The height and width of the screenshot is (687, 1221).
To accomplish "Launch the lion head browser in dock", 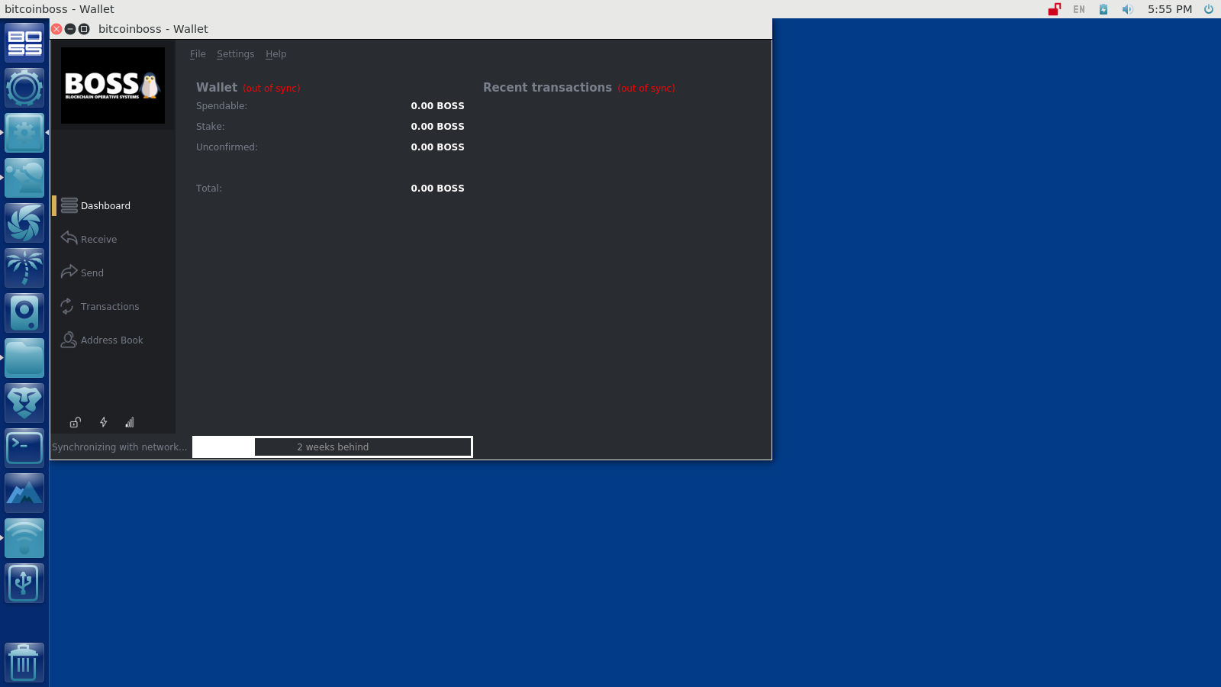I will [x=24, y=403].
